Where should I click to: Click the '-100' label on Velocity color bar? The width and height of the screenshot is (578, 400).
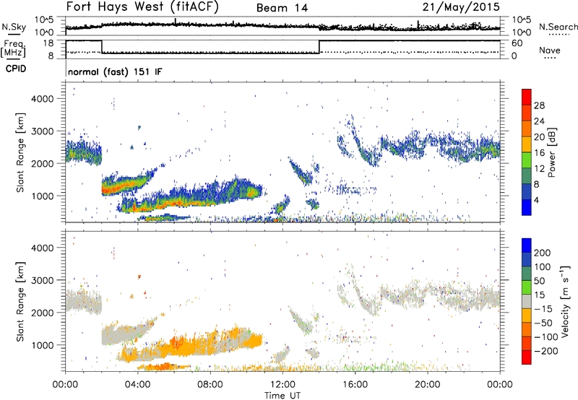pyautogui.click(x=546, y=337)
